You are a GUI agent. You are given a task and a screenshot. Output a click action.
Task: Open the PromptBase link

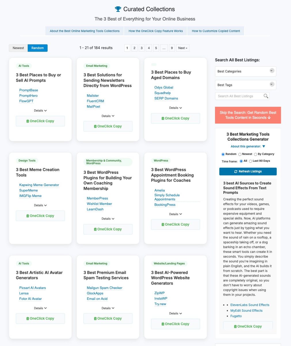(x=28, y=90)
